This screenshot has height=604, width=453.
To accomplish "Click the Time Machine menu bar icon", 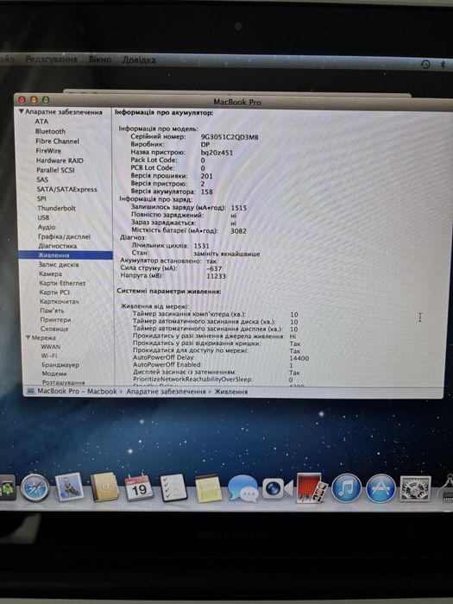I will pyautogui.click(x=425, y=65).
